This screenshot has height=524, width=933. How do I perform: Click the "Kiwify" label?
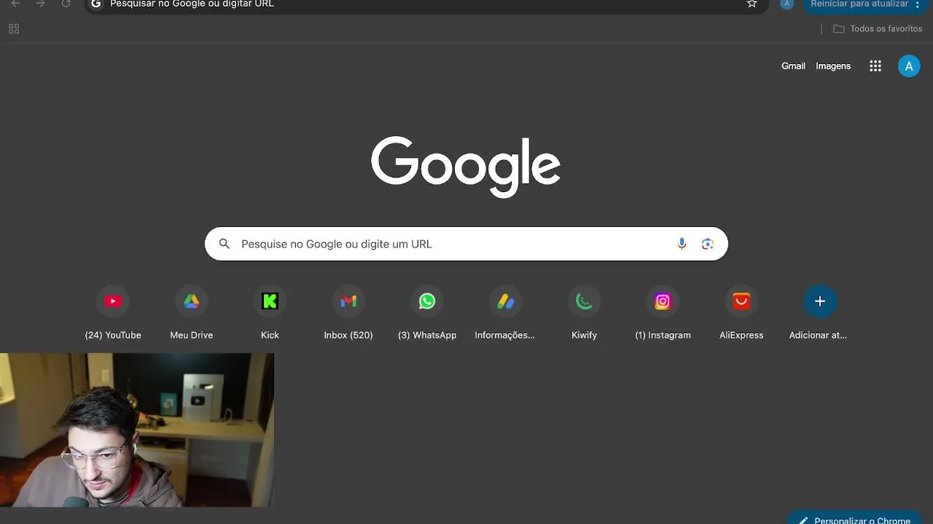pyautogui.click(x=584, y=336)
